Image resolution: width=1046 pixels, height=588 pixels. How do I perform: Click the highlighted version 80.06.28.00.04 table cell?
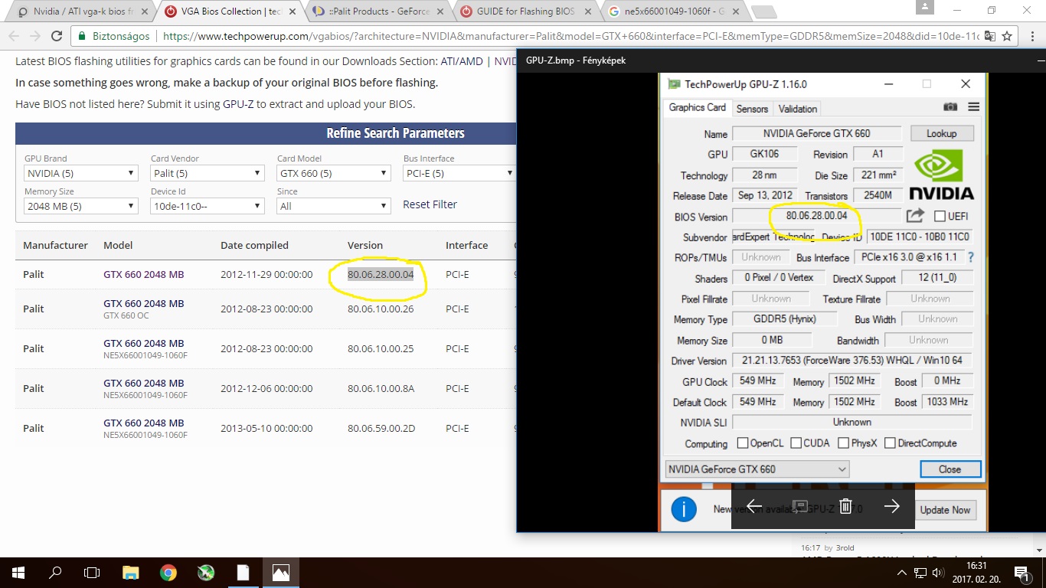coord(381,274)
